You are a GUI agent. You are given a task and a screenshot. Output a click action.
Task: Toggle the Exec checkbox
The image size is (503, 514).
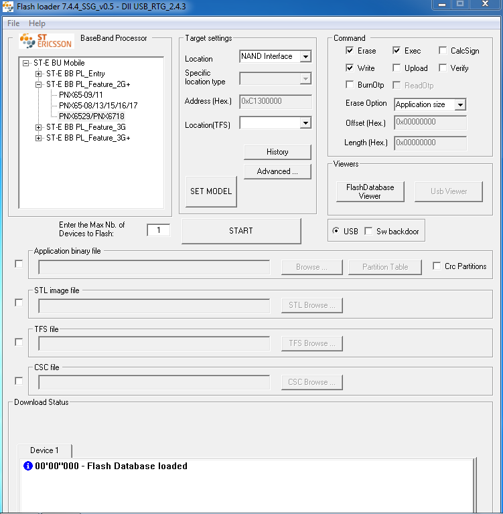pyautogui.click(x=397, y=50)
